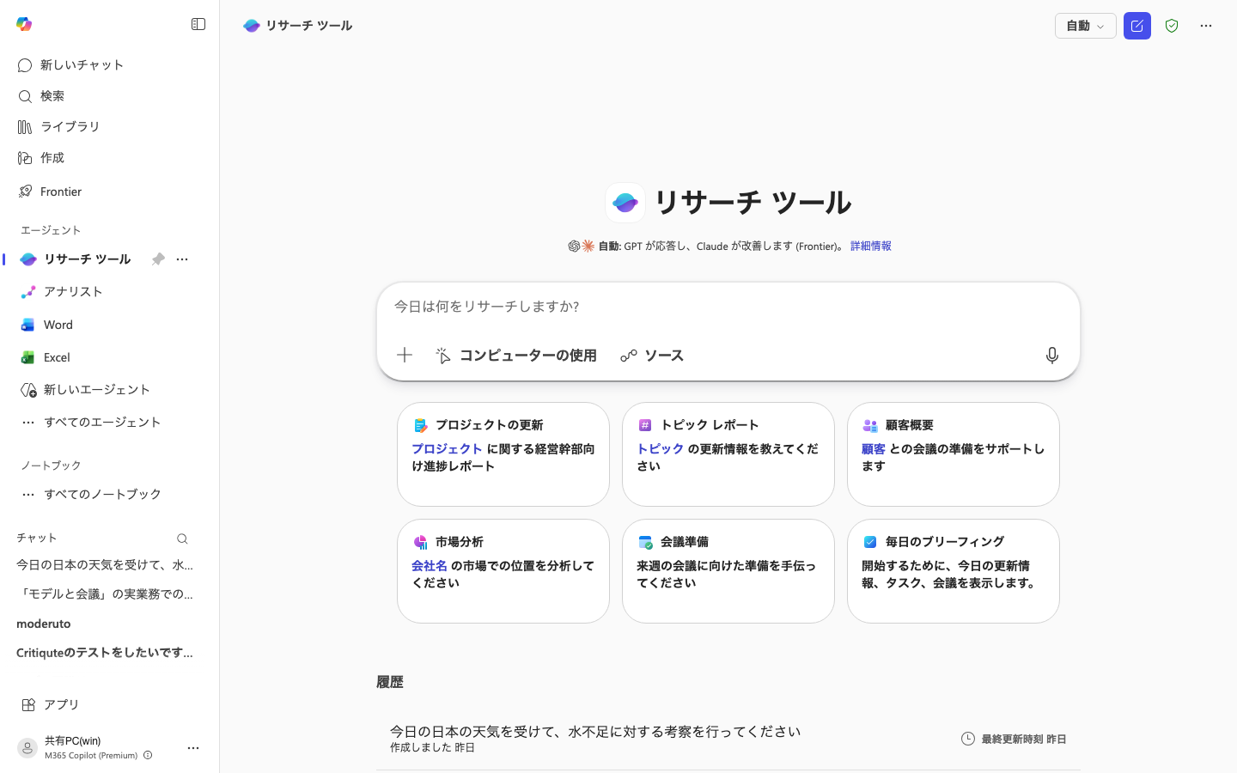Unpin the リサーチ ツール agent
The height and width of the screenshot is (773, 1237).
coord(158,259)
